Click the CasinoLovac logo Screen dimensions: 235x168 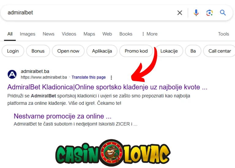tap(113, 153)
